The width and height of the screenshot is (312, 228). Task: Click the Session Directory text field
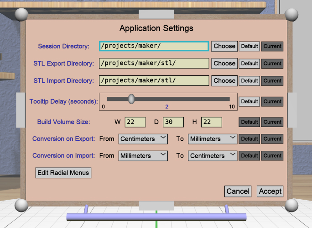coord(154,46)
